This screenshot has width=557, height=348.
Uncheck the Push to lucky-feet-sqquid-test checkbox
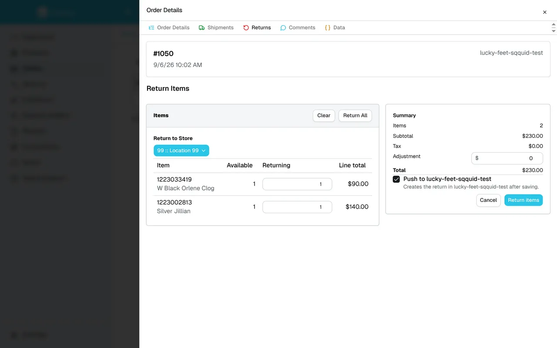(396, 179)
